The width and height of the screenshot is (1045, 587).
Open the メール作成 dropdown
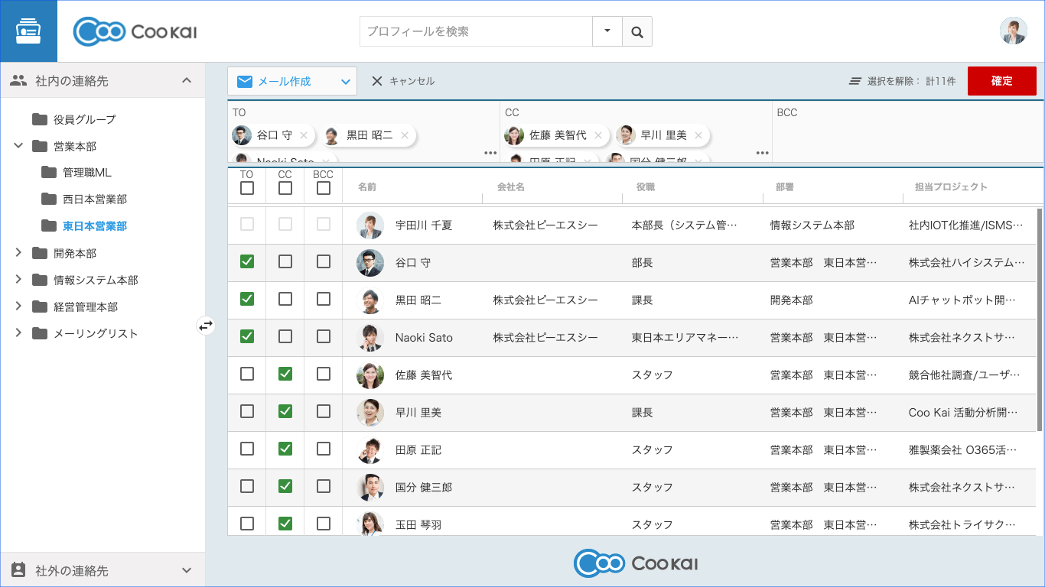[345, 82]
